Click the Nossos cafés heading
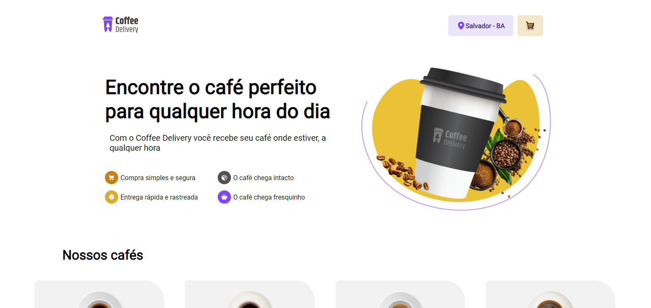The image size is (651, 308). coord(103,255)
